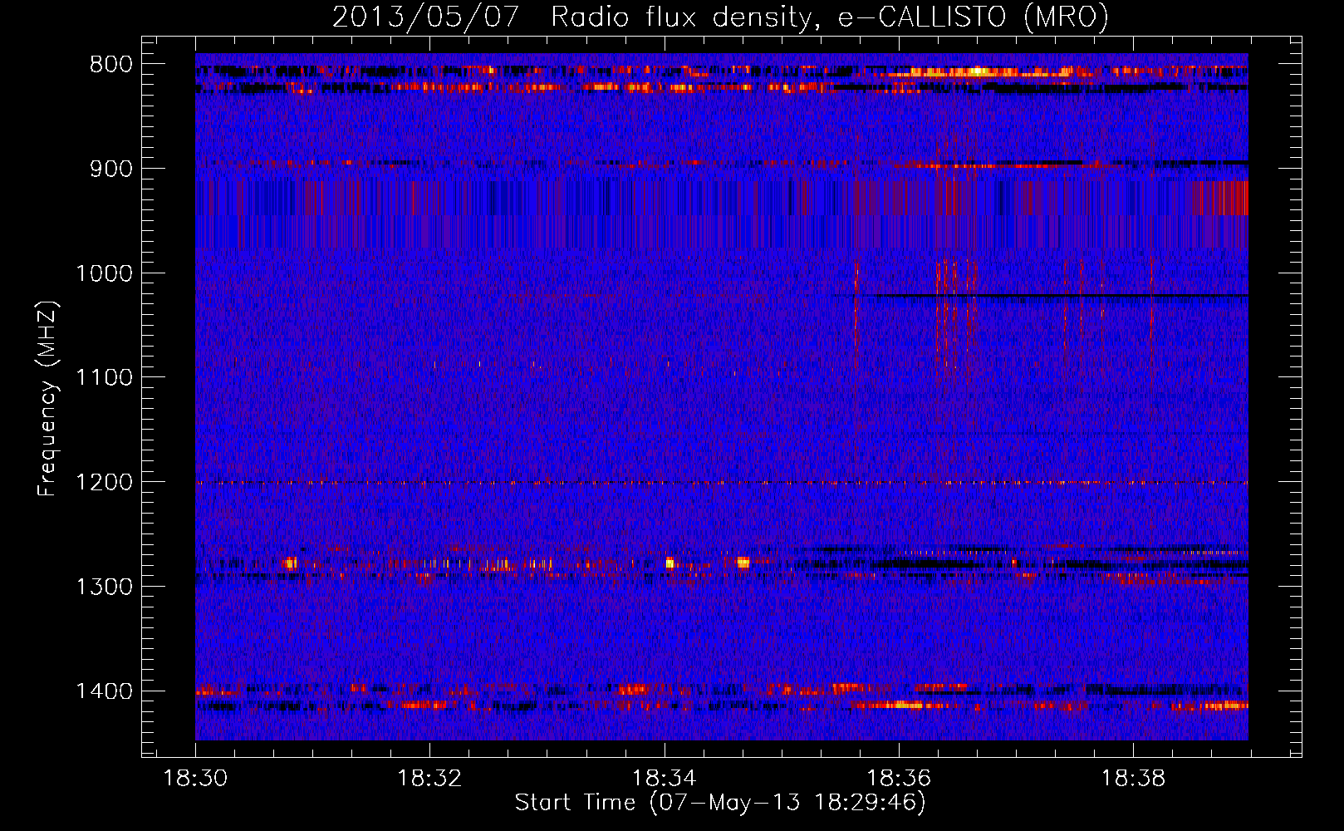This screenshot has height=831, width=1344.
Task: Click the 18:32 time tick label
Action: click(x=429, y=779)
